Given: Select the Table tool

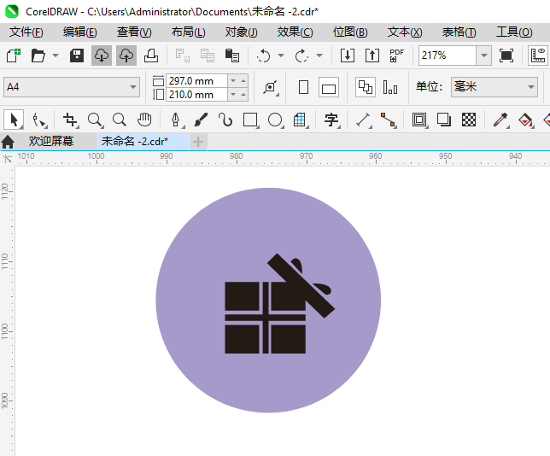Looking at the screenshot, I should (300, 120).
